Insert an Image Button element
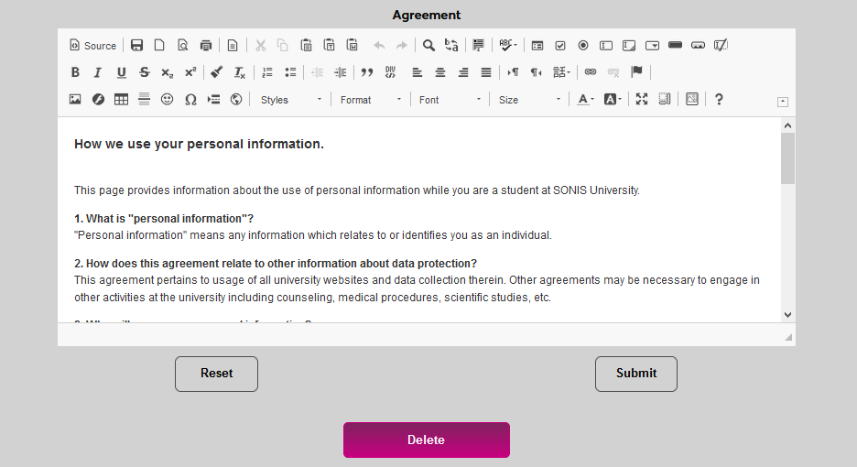The image size is (857, 467). tap(698, 46)
